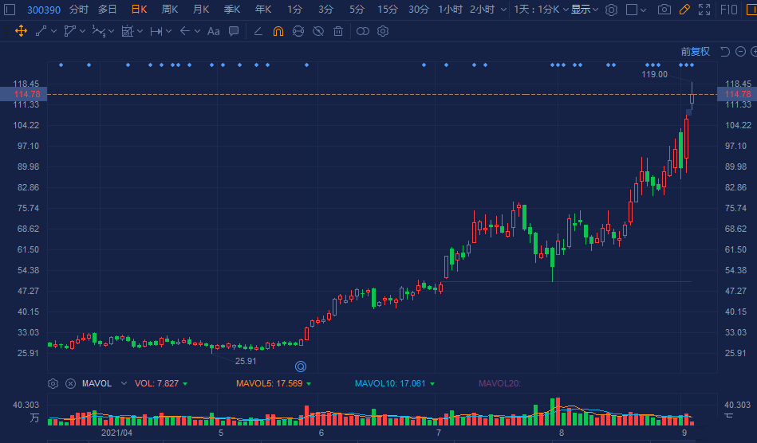This screenshot has height=443, width=757.
Task: Switch to the 周K weekly tab
Action: [x=170, y=10]
